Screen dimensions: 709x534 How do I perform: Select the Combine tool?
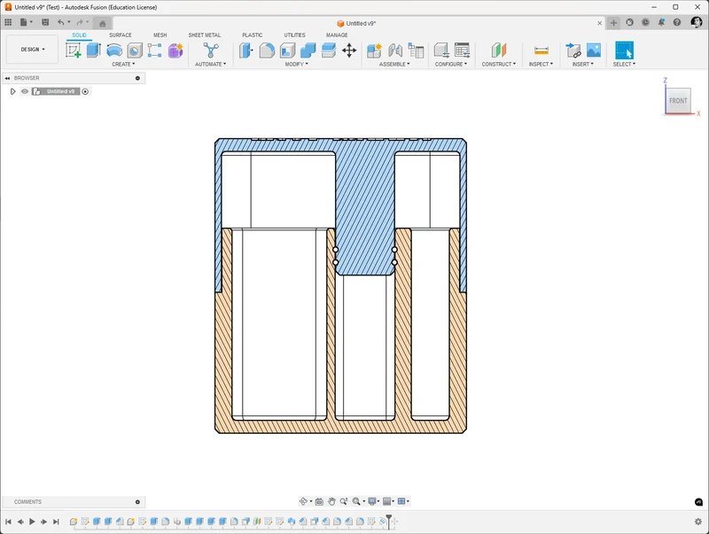coord(308,50)
